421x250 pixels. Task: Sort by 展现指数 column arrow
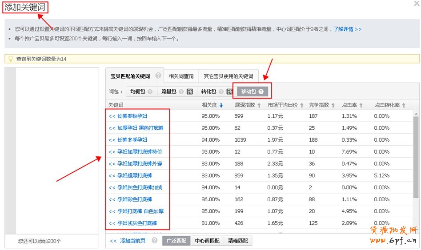[259, 105]
